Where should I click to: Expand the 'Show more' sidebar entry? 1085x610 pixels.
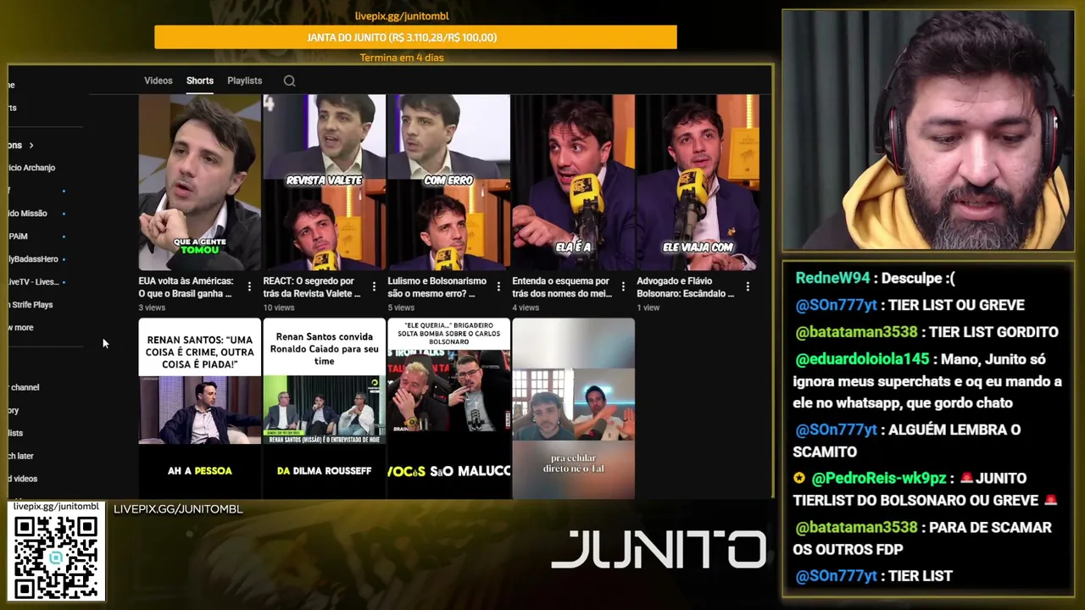pos(20,328)
